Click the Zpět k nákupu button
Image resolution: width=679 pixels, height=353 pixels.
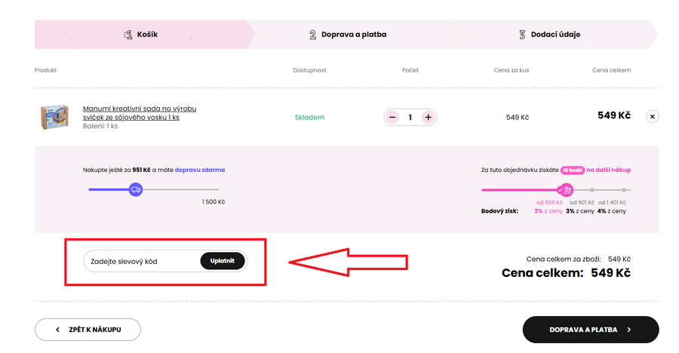pyautogui.click(x=88, y=330)
